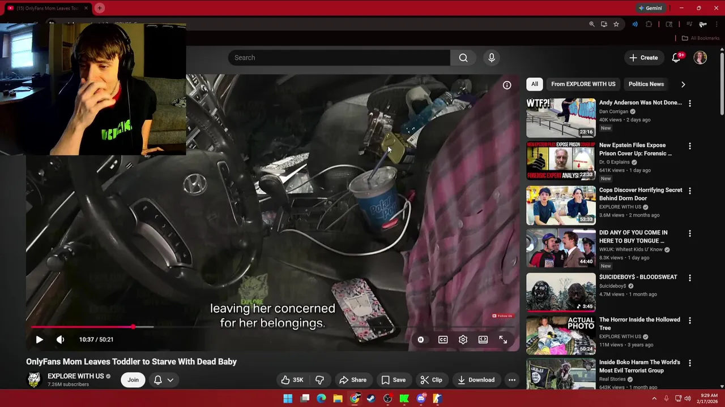Mute the video volume
The height and width of the screenshot is (407, 725).
coord(61,340)
